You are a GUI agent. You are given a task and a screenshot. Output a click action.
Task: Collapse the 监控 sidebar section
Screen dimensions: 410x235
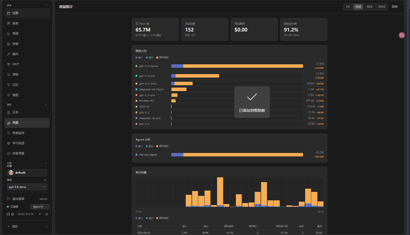(x=46, y=105)
